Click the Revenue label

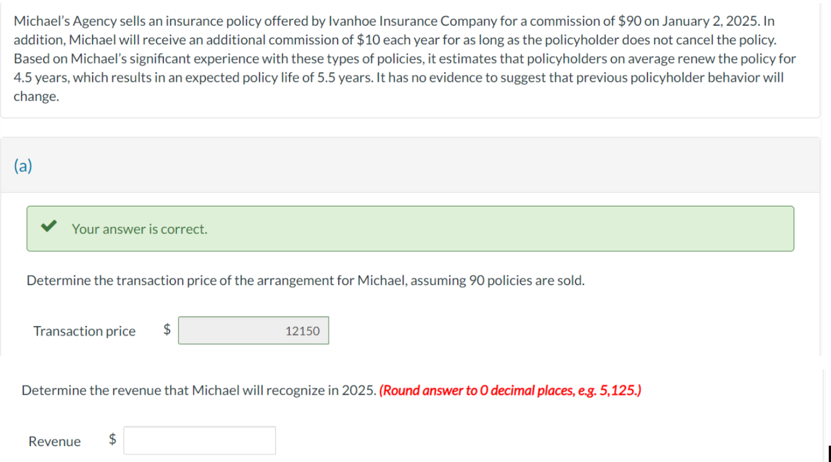(54, 441)
